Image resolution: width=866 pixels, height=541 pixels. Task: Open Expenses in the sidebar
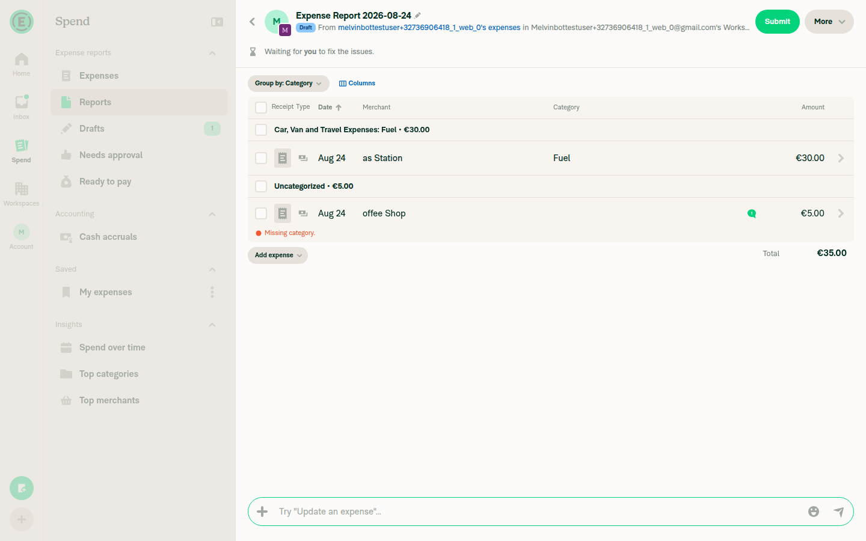(139, 76)
